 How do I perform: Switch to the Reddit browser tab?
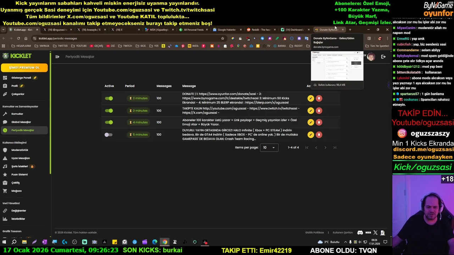pyautogui.click(x=261, y=30)
